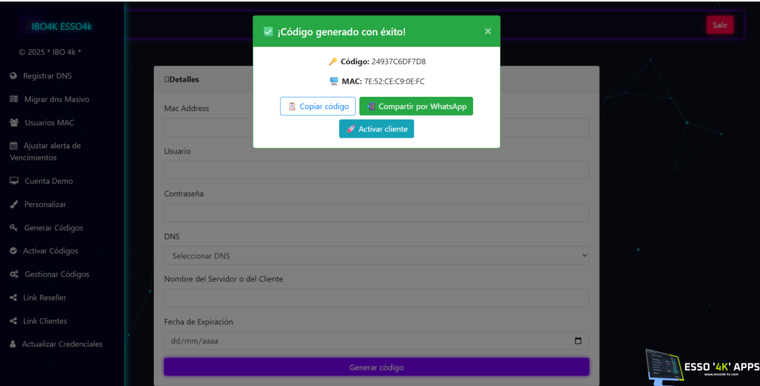
Task: Click the key icon for Generar Códigos
Action: click(14, 228)
